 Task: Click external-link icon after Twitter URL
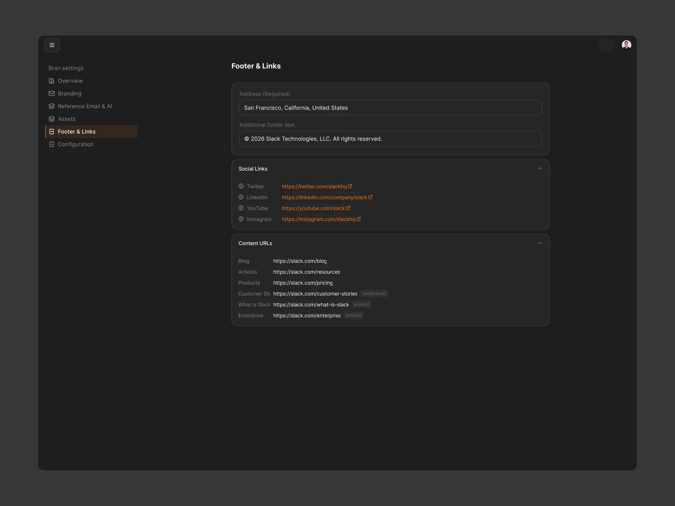point(350,186)
